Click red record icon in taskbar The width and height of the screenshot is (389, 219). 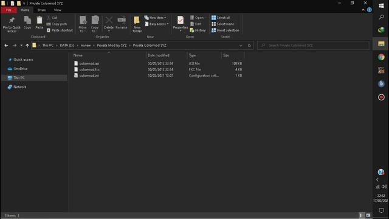(381, 97)
